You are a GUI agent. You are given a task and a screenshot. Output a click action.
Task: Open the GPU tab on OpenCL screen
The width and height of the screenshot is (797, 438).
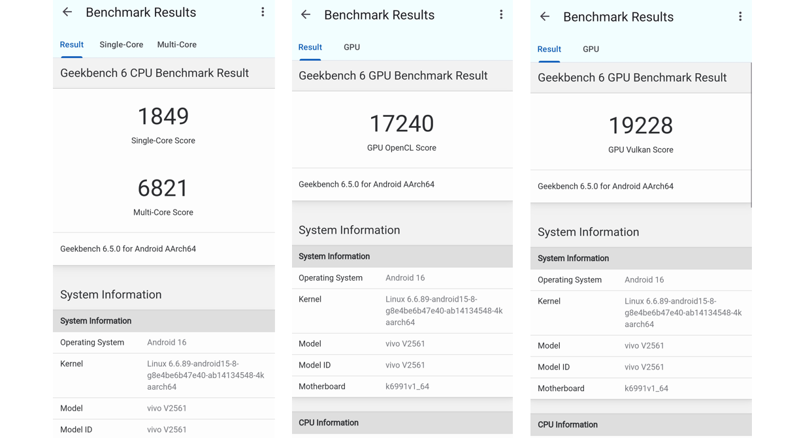[351, 47]
